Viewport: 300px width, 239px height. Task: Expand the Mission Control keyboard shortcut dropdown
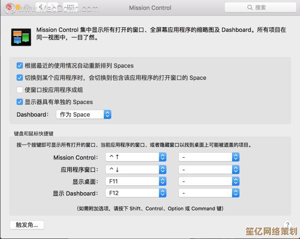point(136,157)
